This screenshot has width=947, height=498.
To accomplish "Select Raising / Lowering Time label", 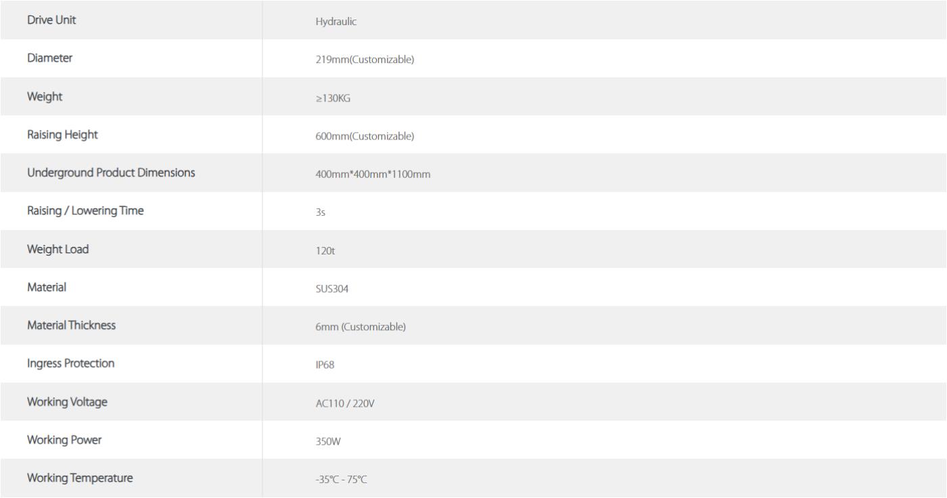I will click(x=85, y=210).
